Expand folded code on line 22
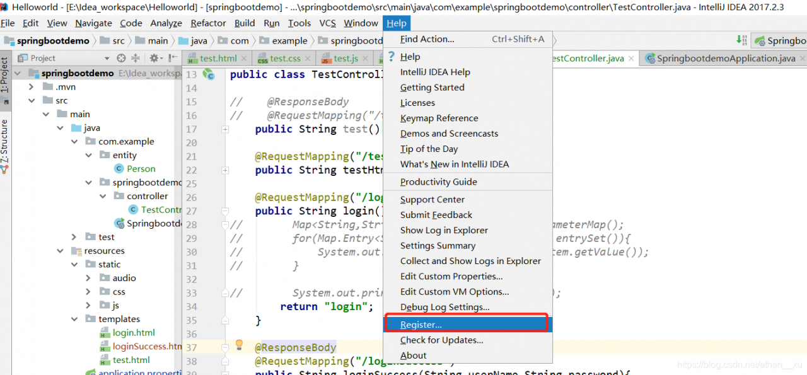807x375 pixels. pos(225,170)
